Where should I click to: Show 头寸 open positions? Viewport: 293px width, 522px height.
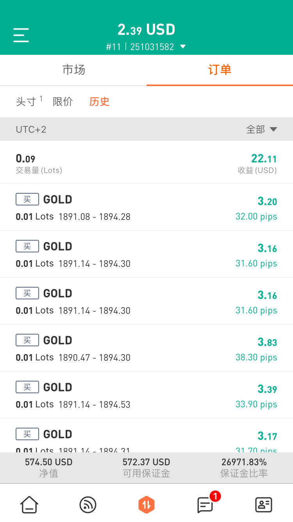[26, 102]
